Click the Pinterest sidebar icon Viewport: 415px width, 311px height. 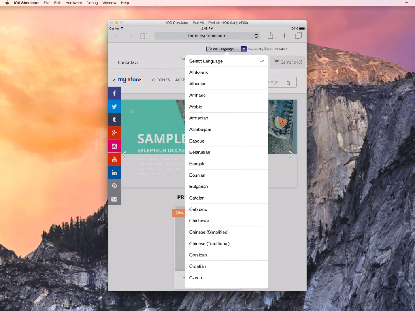click(x=114, y=186)
